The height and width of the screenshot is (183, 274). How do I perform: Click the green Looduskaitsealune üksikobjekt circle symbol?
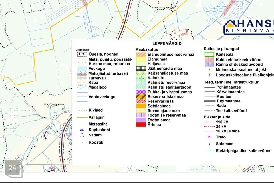pos(209,75)
